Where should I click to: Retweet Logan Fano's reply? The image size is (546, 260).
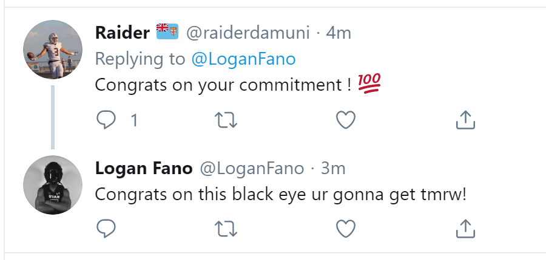[226, 228]
